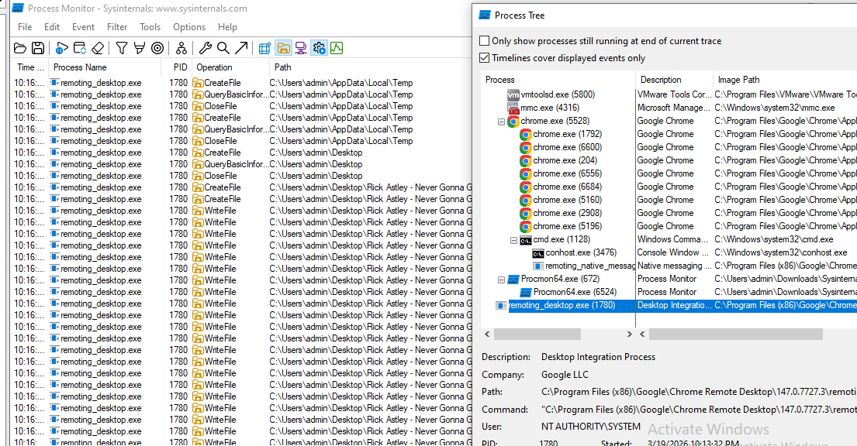Click the cmd.exe console icon in tree
The image size is (857, 446).
(525, 240)
